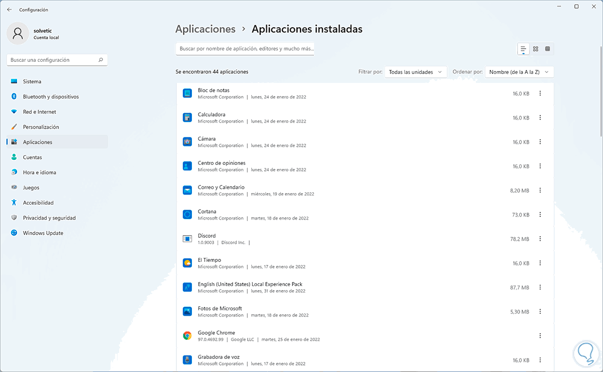Click the 'Se encontraron 44 aplicaciones' text
Screen dimensions: 603x372
tap(212, 72)
